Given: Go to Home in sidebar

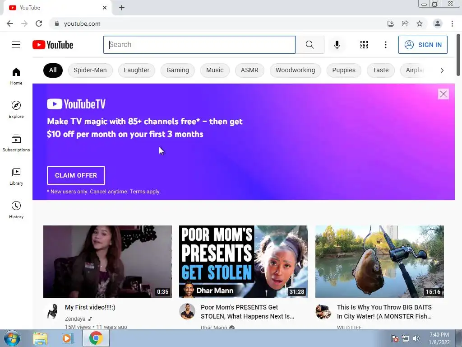Looking at the screenshot, I should (x=16, y=76).
